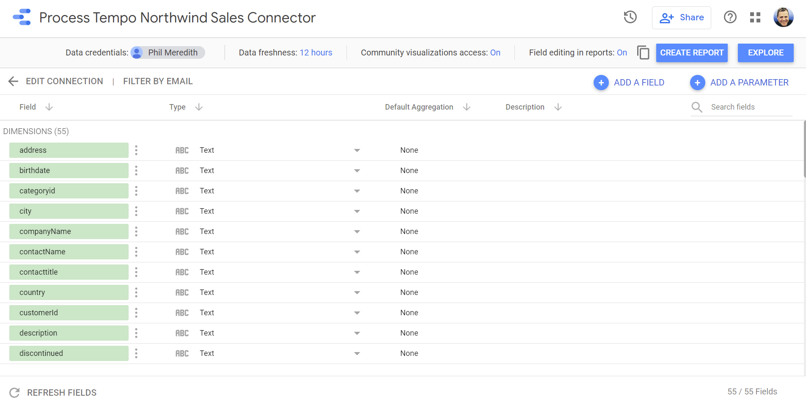Viewport: 806px width, 405px height.
Task: Click the back arrow beside Edit Connection
Action: (14, 81)
